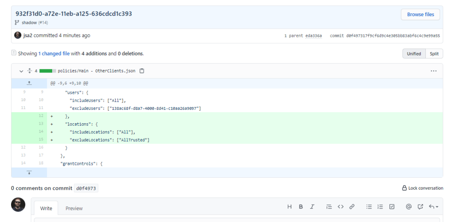Insert a bulleted list in comment
The width and height of the screenshot is (472, 222).
point(369,207)
